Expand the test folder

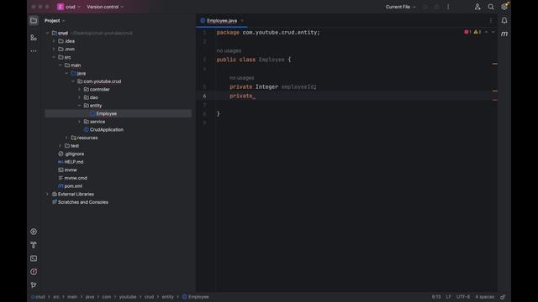61,145
